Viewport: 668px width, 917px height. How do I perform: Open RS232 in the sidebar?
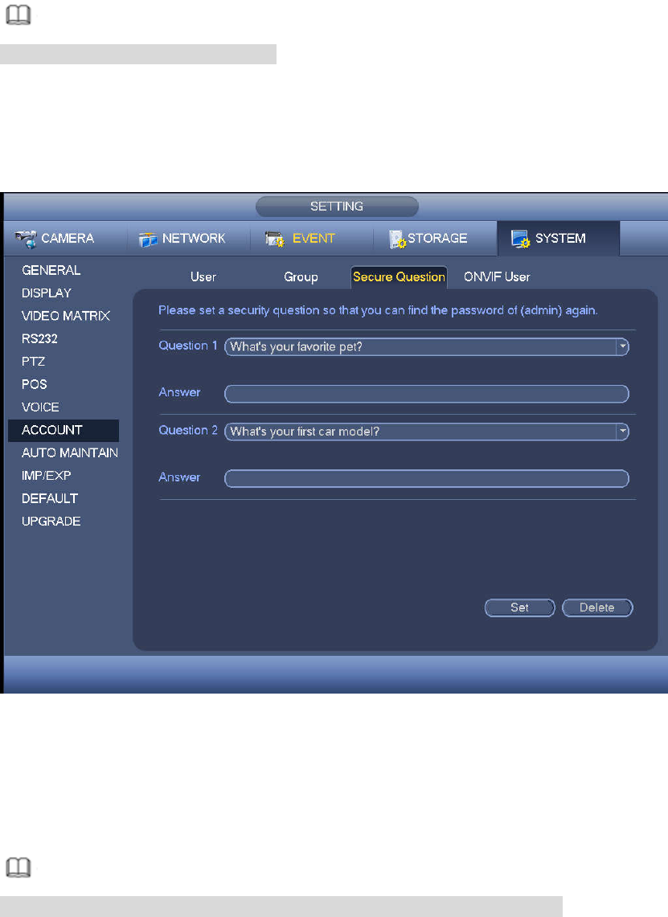(x=39, y=339)
